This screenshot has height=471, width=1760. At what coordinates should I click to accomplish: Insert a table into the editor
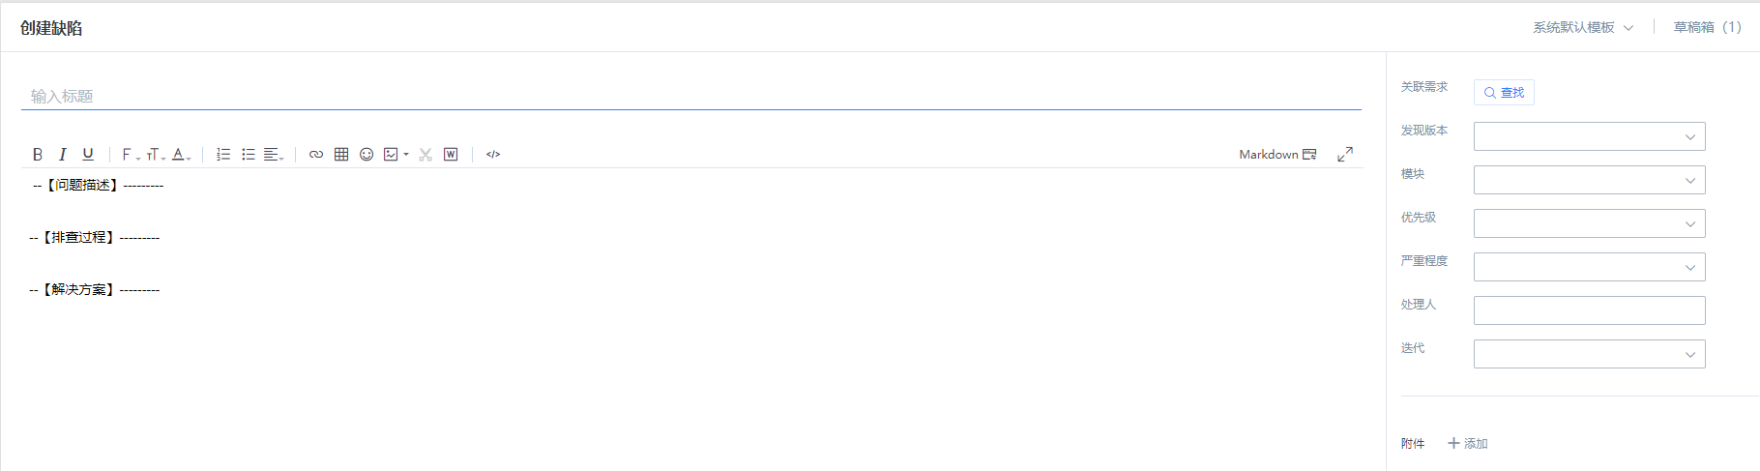341,155
